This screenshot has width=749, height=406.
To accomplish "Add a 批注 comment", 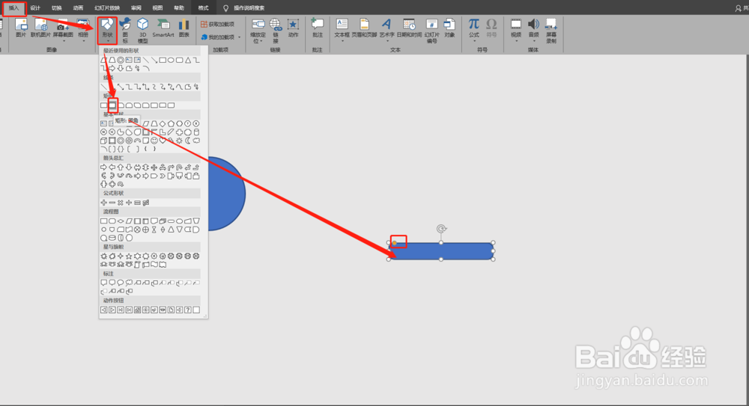I will (x=317, y=28).
